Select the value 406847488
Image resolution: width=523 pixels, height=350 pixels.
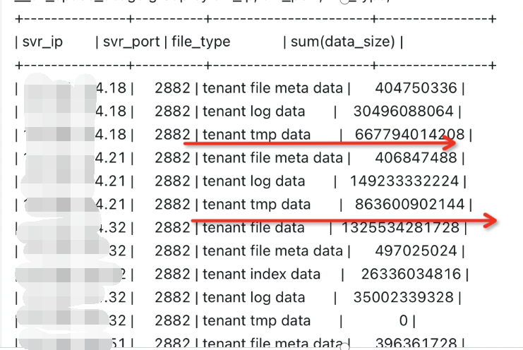click(x=416, y=157)
